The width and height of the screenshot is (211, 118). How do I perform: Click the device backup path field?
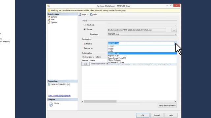137,30
